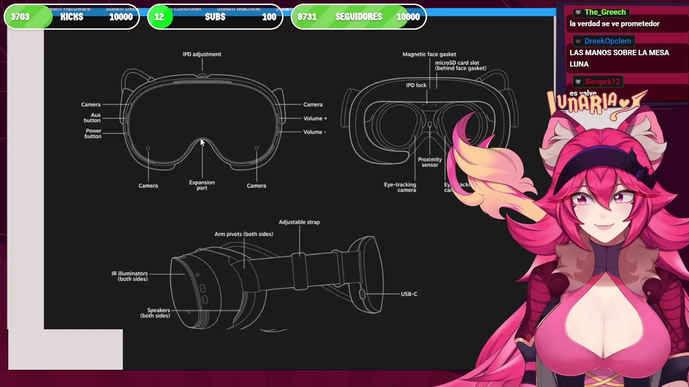This screenshot has height=387, width=689.
Task: Click the "Speakers (both sides)" label
Action: [x=155, y=313]
